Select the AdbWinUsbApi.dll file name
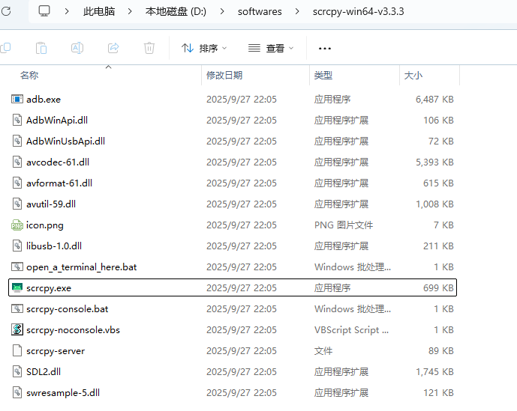 [x=65, y=141]
